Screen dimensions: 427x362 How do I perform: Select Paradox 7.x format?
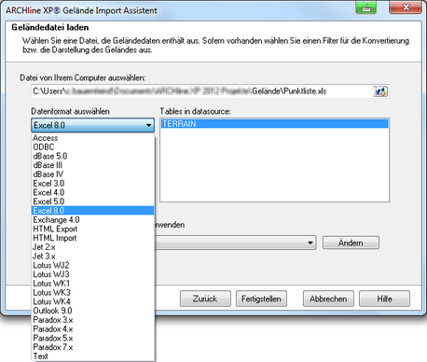coord(93,347)
